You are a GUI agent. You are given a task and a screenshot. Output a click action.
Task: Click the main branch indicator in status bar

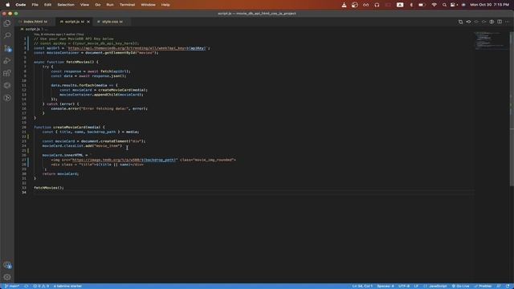12,286
